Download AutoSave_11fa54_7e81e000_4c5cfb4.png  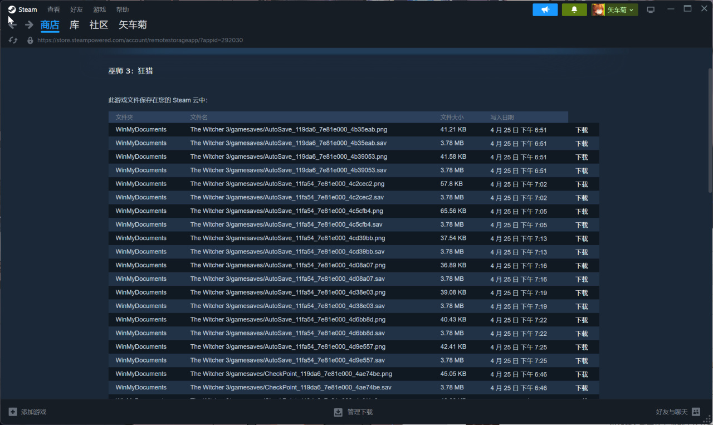pos(582,211)
